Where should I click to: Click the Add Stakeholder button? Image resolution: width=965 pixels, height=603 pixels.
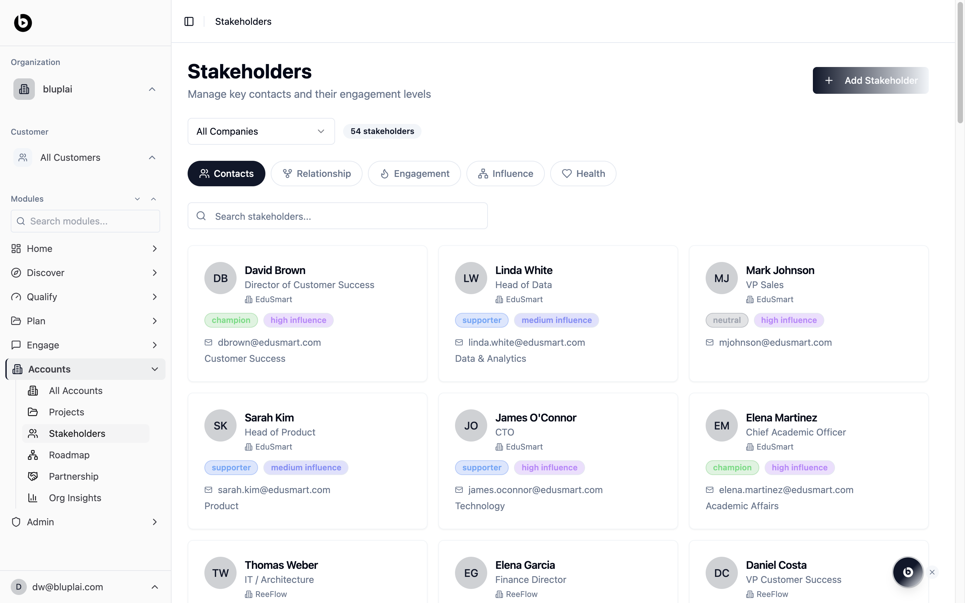click(871, 80)
